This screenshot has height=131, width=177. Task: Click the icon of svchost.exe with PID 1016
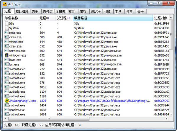[7, 87]
